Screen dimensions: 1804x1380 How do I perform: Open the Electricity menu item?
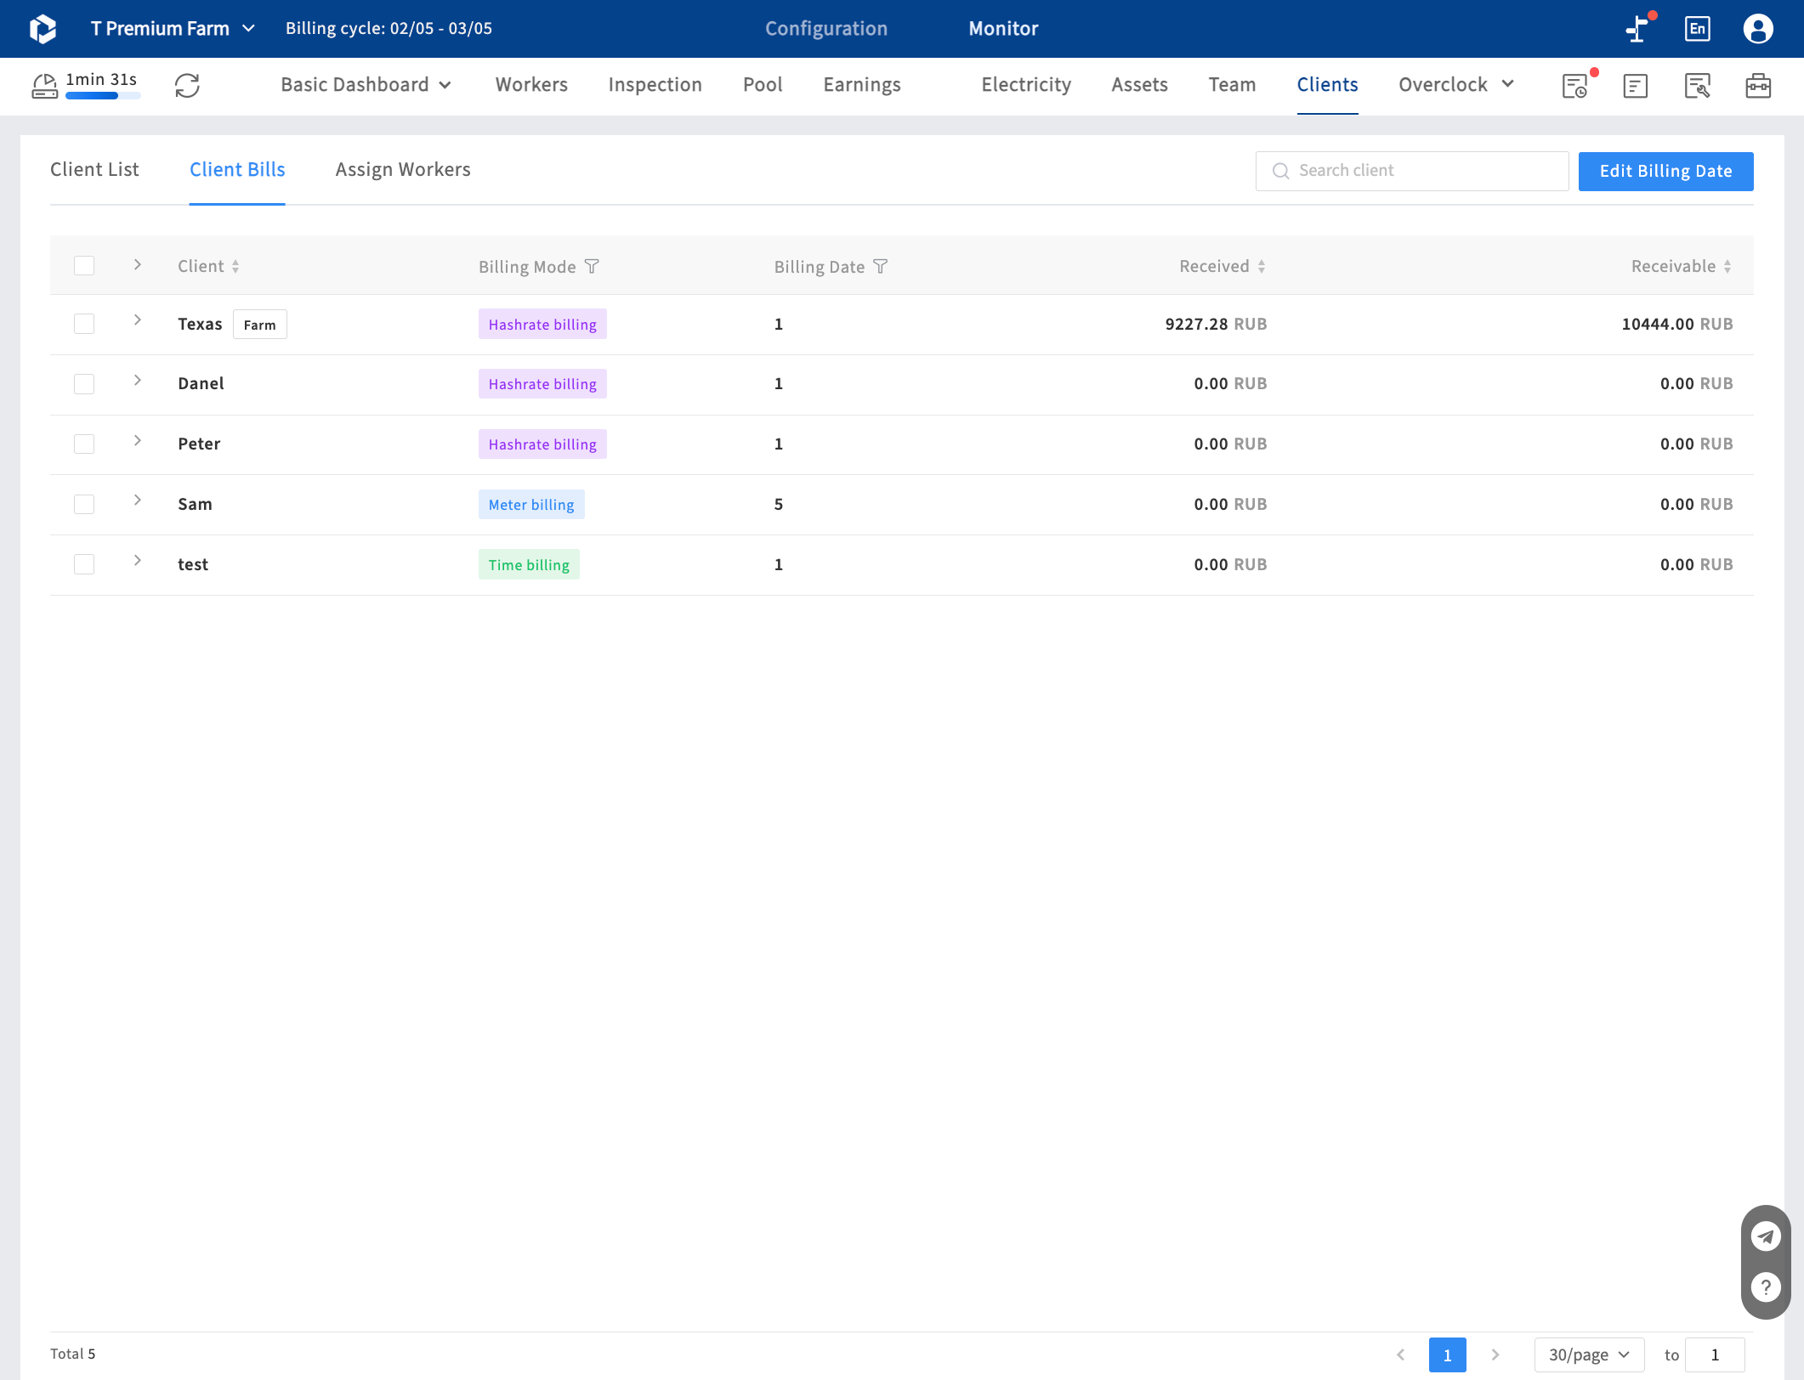[x=1026, y=85]
